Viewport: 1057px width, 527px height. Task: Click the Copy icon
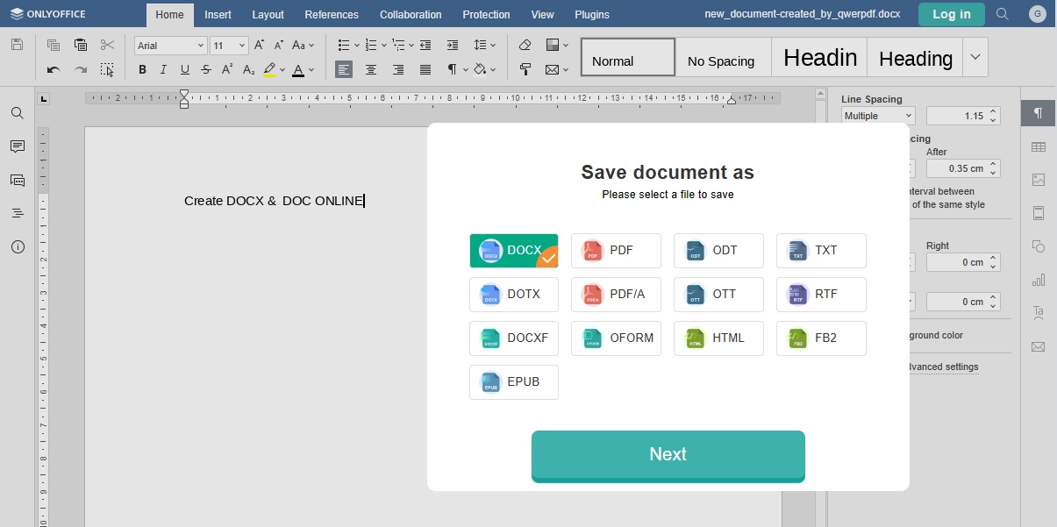(x=54, y=45)
